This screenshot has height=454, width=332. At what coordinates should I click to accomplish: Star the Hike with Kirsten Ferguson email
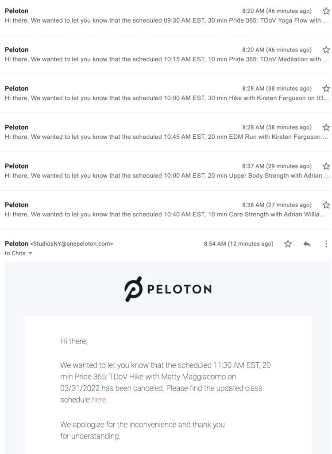tap(326, 89)
